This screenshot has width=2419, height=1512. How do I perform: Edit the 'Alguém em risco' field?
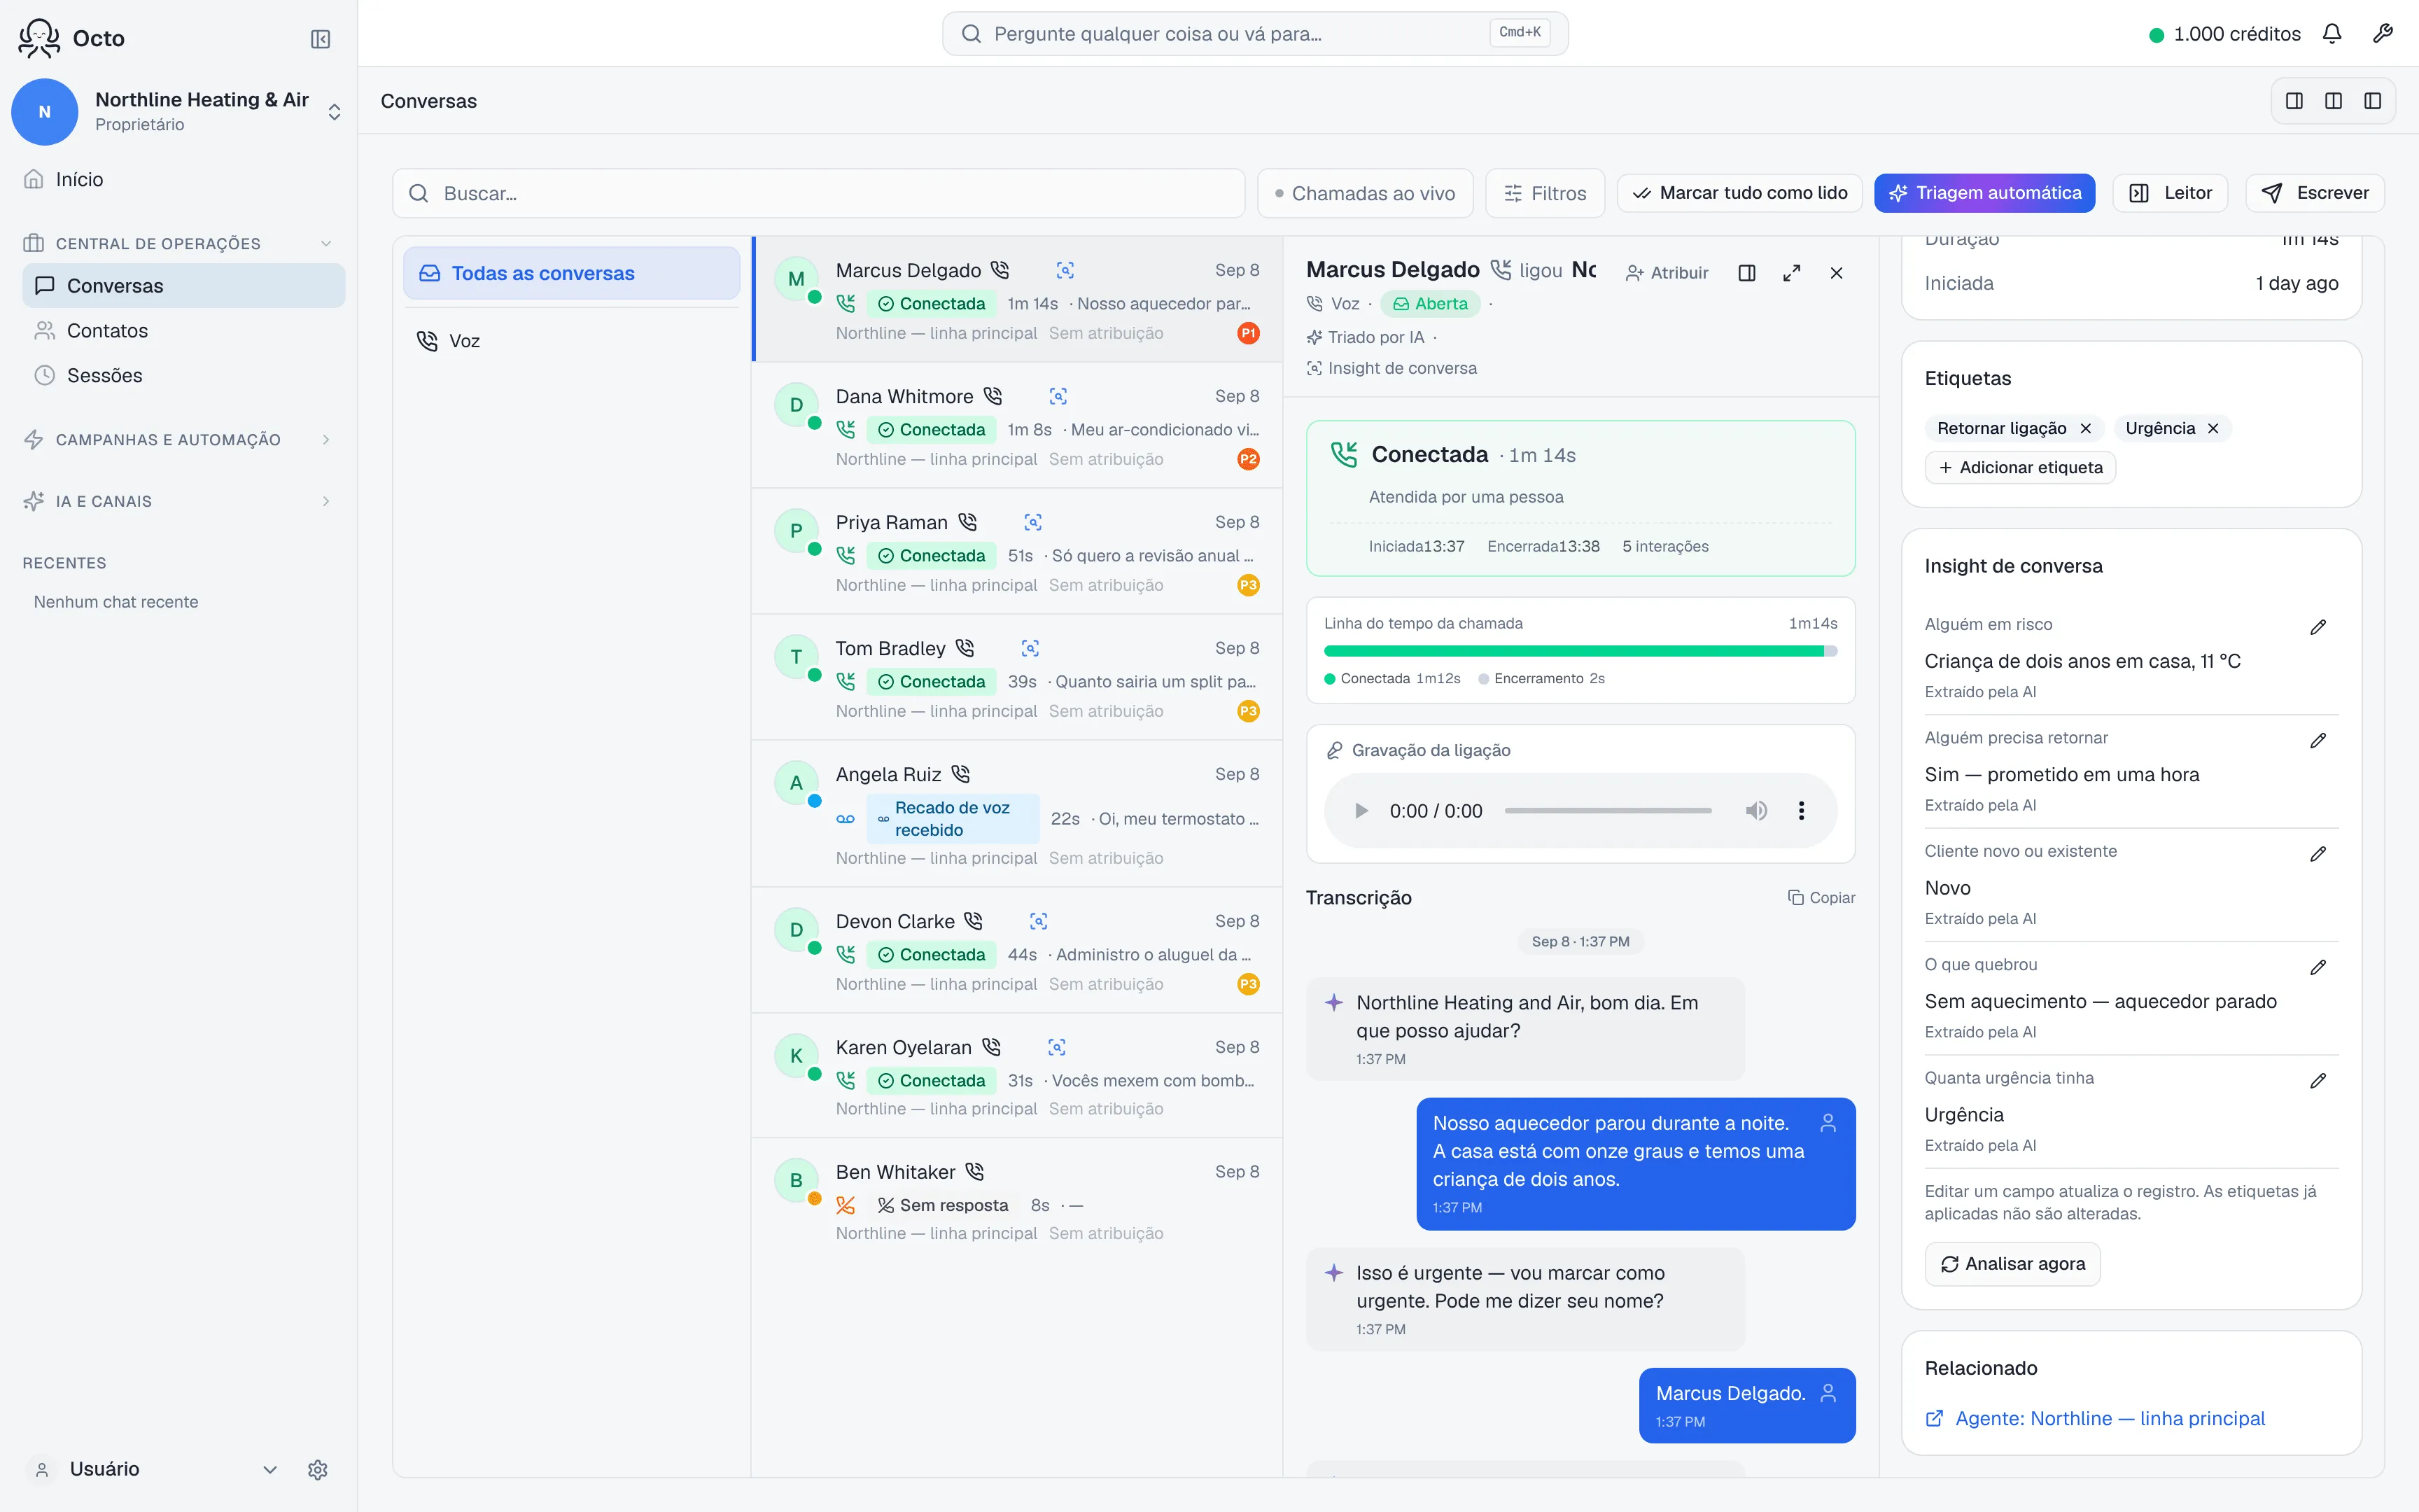2318,627
